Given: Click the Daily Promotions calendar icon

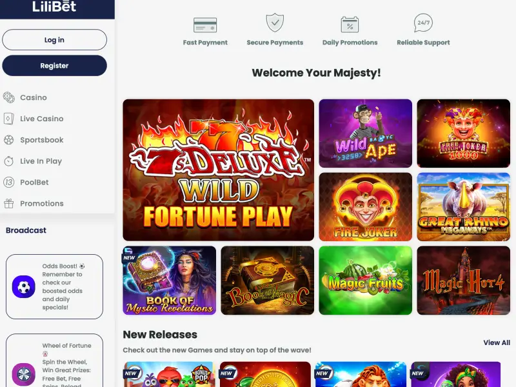Looking at the screenshot, I should (350, 25).
